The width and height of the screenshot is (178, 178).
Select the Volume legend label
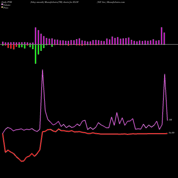tap(7, 5)
